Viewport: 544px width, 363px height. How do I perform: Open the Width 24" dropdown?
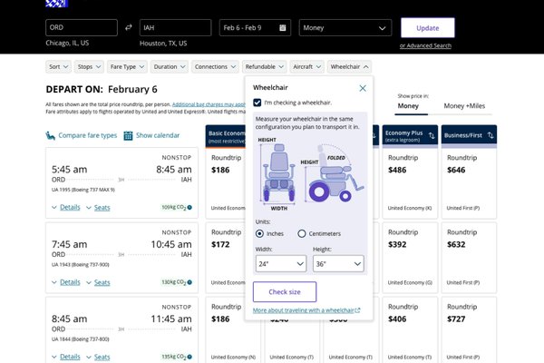coord(281,264)
